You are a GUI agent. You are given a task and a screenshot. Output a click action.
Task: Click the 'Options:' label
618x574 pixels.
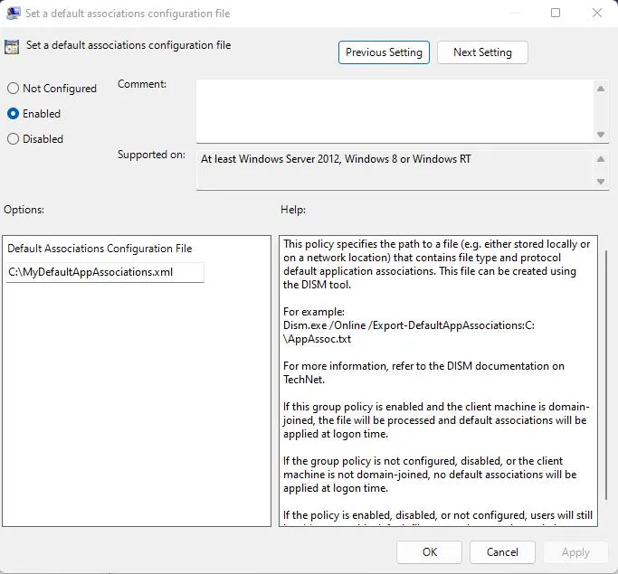24,210
